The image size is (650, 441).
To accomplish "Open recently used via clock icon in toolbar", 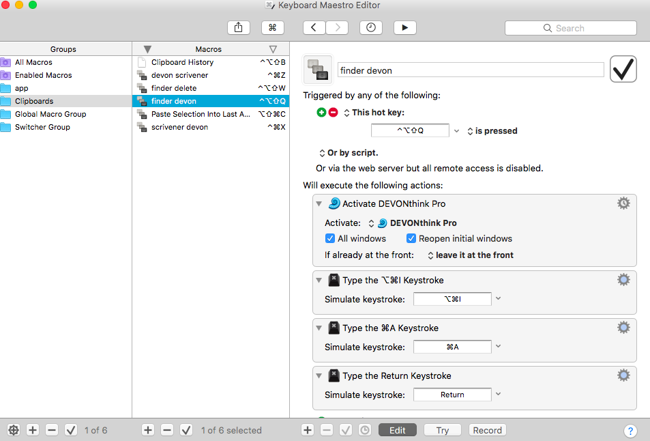I will click(371, 28).
